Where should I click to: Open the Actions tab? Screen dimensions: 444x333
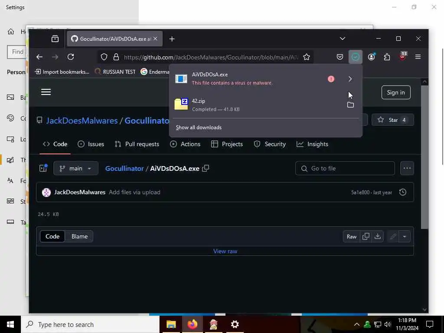coord(185,144)
